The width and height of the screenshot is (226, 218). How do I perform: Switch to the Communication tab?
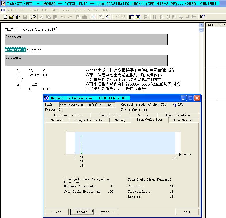tap(110, 115)
